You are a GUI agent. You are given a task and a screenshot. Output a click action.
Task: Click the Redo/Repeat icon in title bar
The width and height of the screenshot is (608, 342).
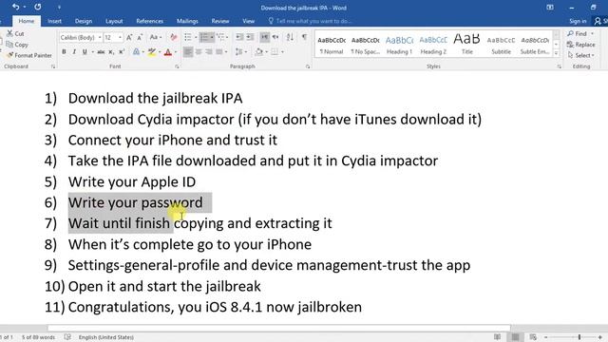(38, 7)
